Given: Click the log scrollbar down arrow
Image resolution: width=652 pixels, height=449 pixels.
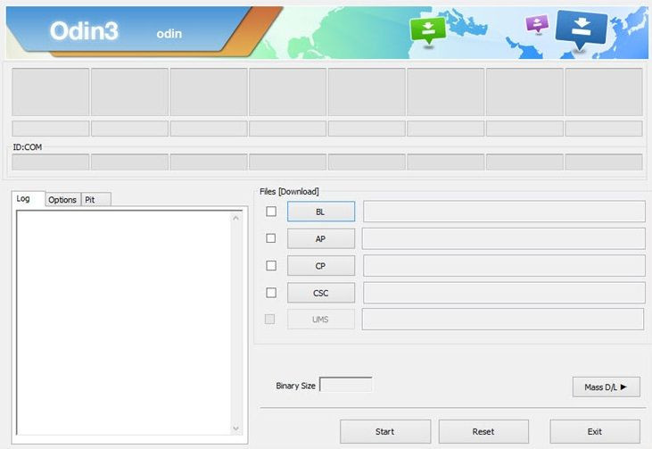Looking at the screenshot, I should tap(235, 428).
